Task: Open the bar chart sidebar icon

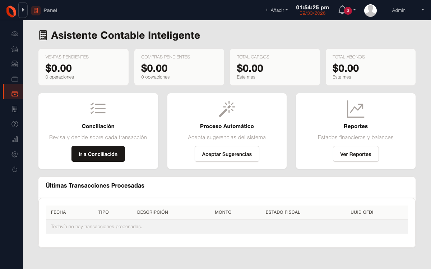Action: coord(15,139)
